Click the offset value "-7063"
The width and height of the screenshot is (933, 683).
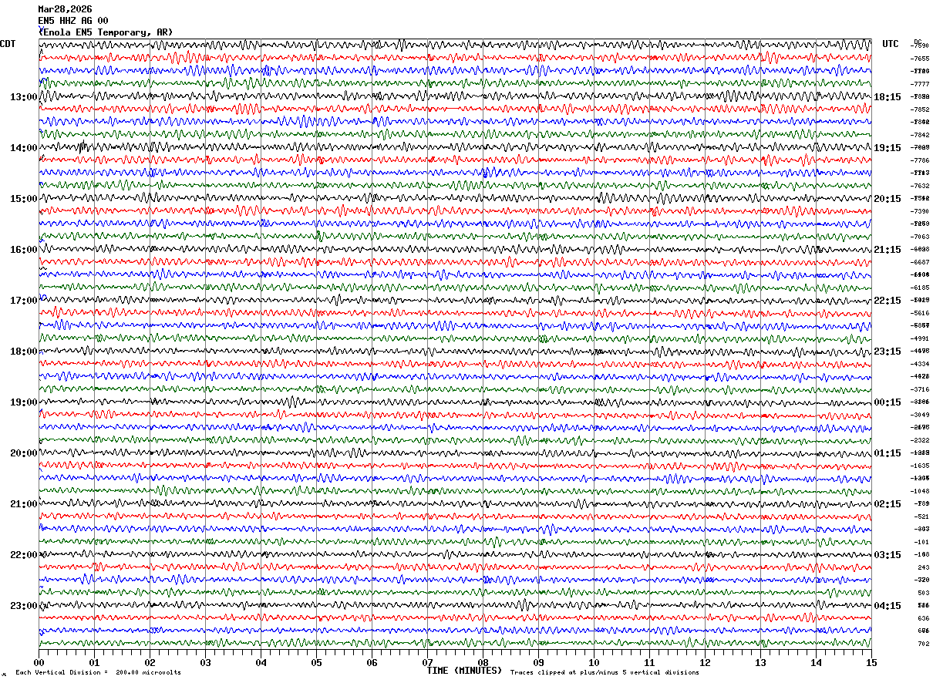pos(920,237)
